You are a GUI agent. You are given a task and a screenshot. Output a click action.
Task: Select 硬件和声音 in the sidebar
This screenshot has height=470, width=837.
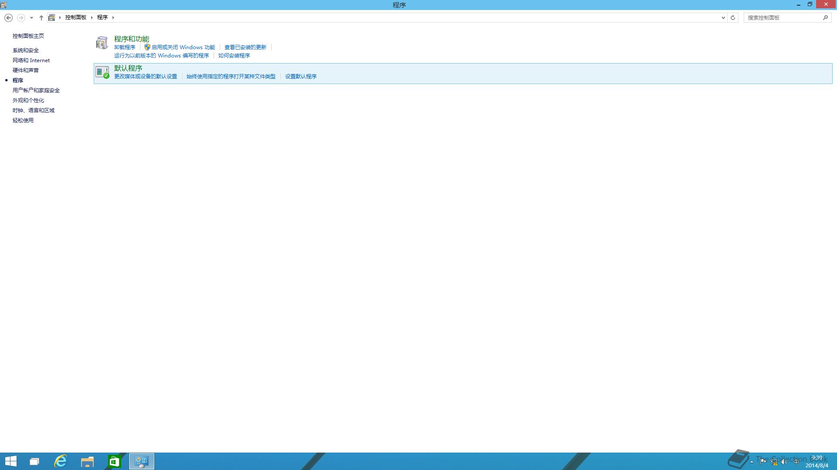[26, 70]
